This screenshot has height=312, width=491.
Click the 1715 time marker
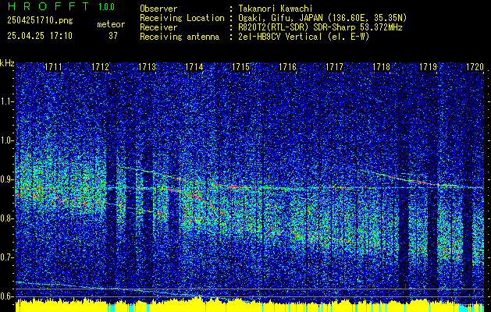click(x=240, y=66)
